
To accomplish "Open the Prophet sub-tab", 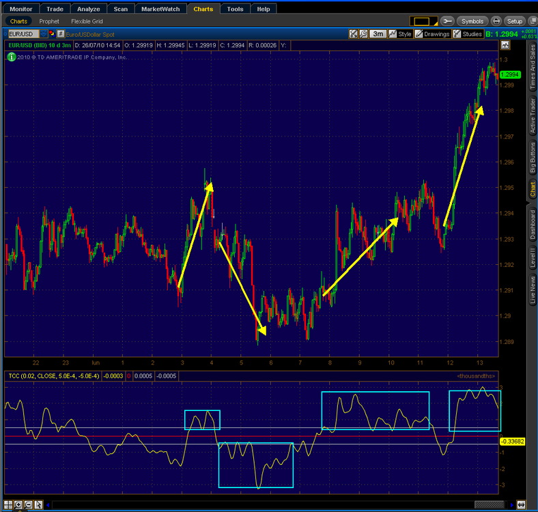I will (x=49, y=21).
